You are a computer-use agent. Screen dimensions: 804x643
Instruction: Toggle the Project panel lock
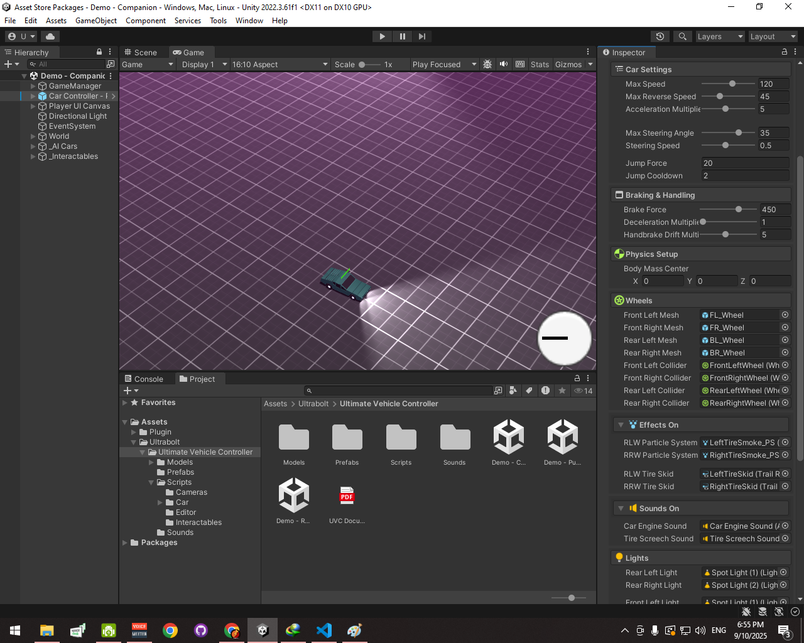(x=577, y=378)
